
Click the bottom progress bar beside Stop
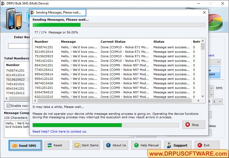coord(106,125)
